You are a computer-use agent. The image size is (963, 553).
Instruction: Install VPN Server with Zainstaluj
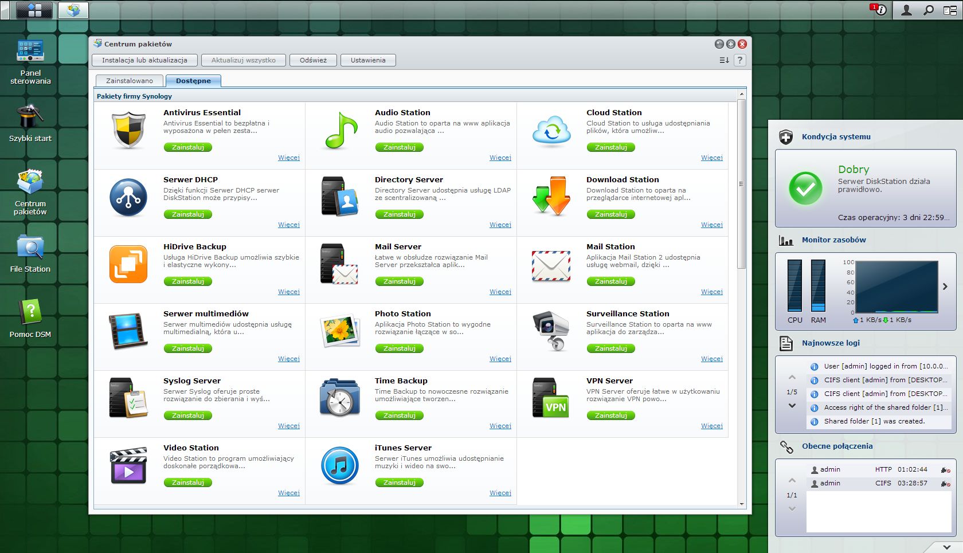point(611,415)
